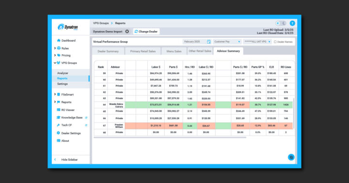Sort by the RO Lines column header
This screenshot has height=183, width=349.
[286, 67]
